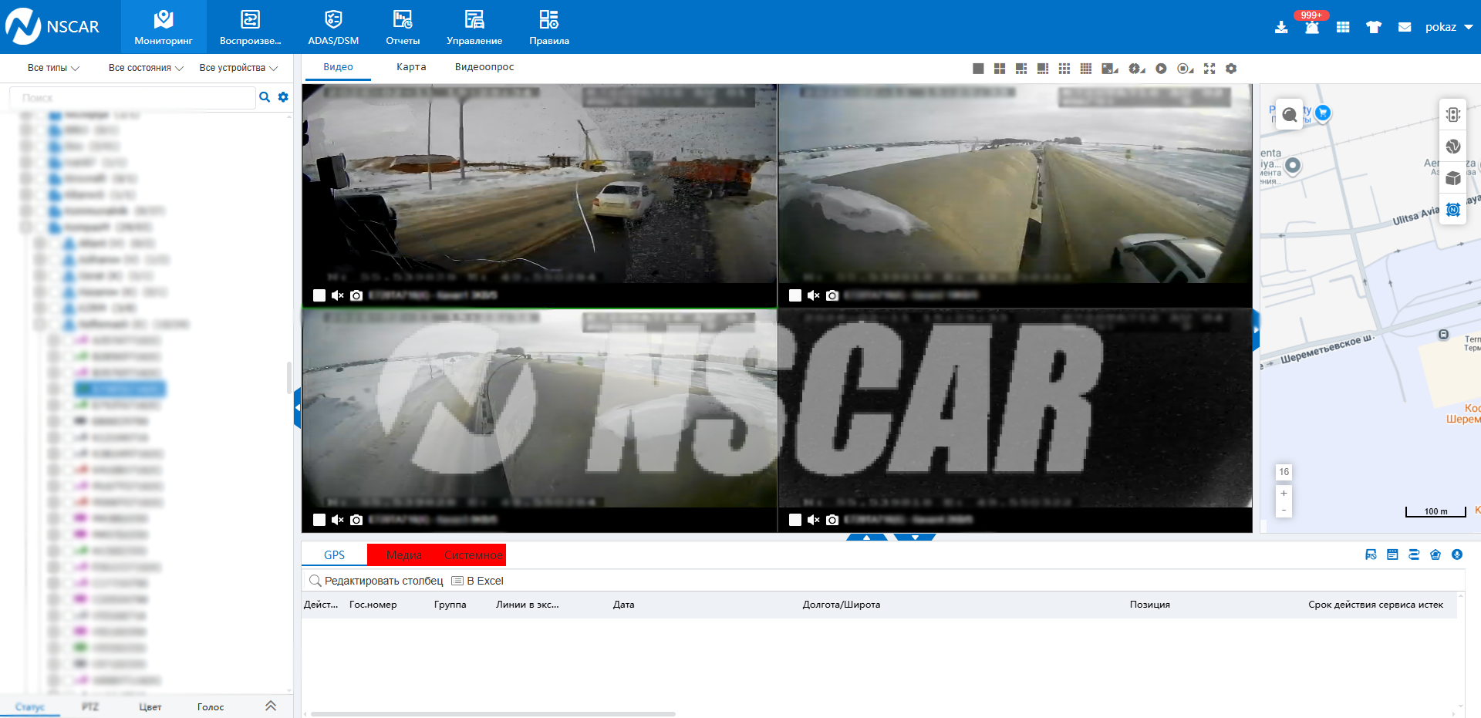Open the video scale dropdown icon
The image size is (1481, 718).
[1111, 69]
